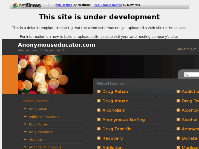
Task: Open the 'Drug Tre…' link in the right column
Action: [x=190, y=101]
